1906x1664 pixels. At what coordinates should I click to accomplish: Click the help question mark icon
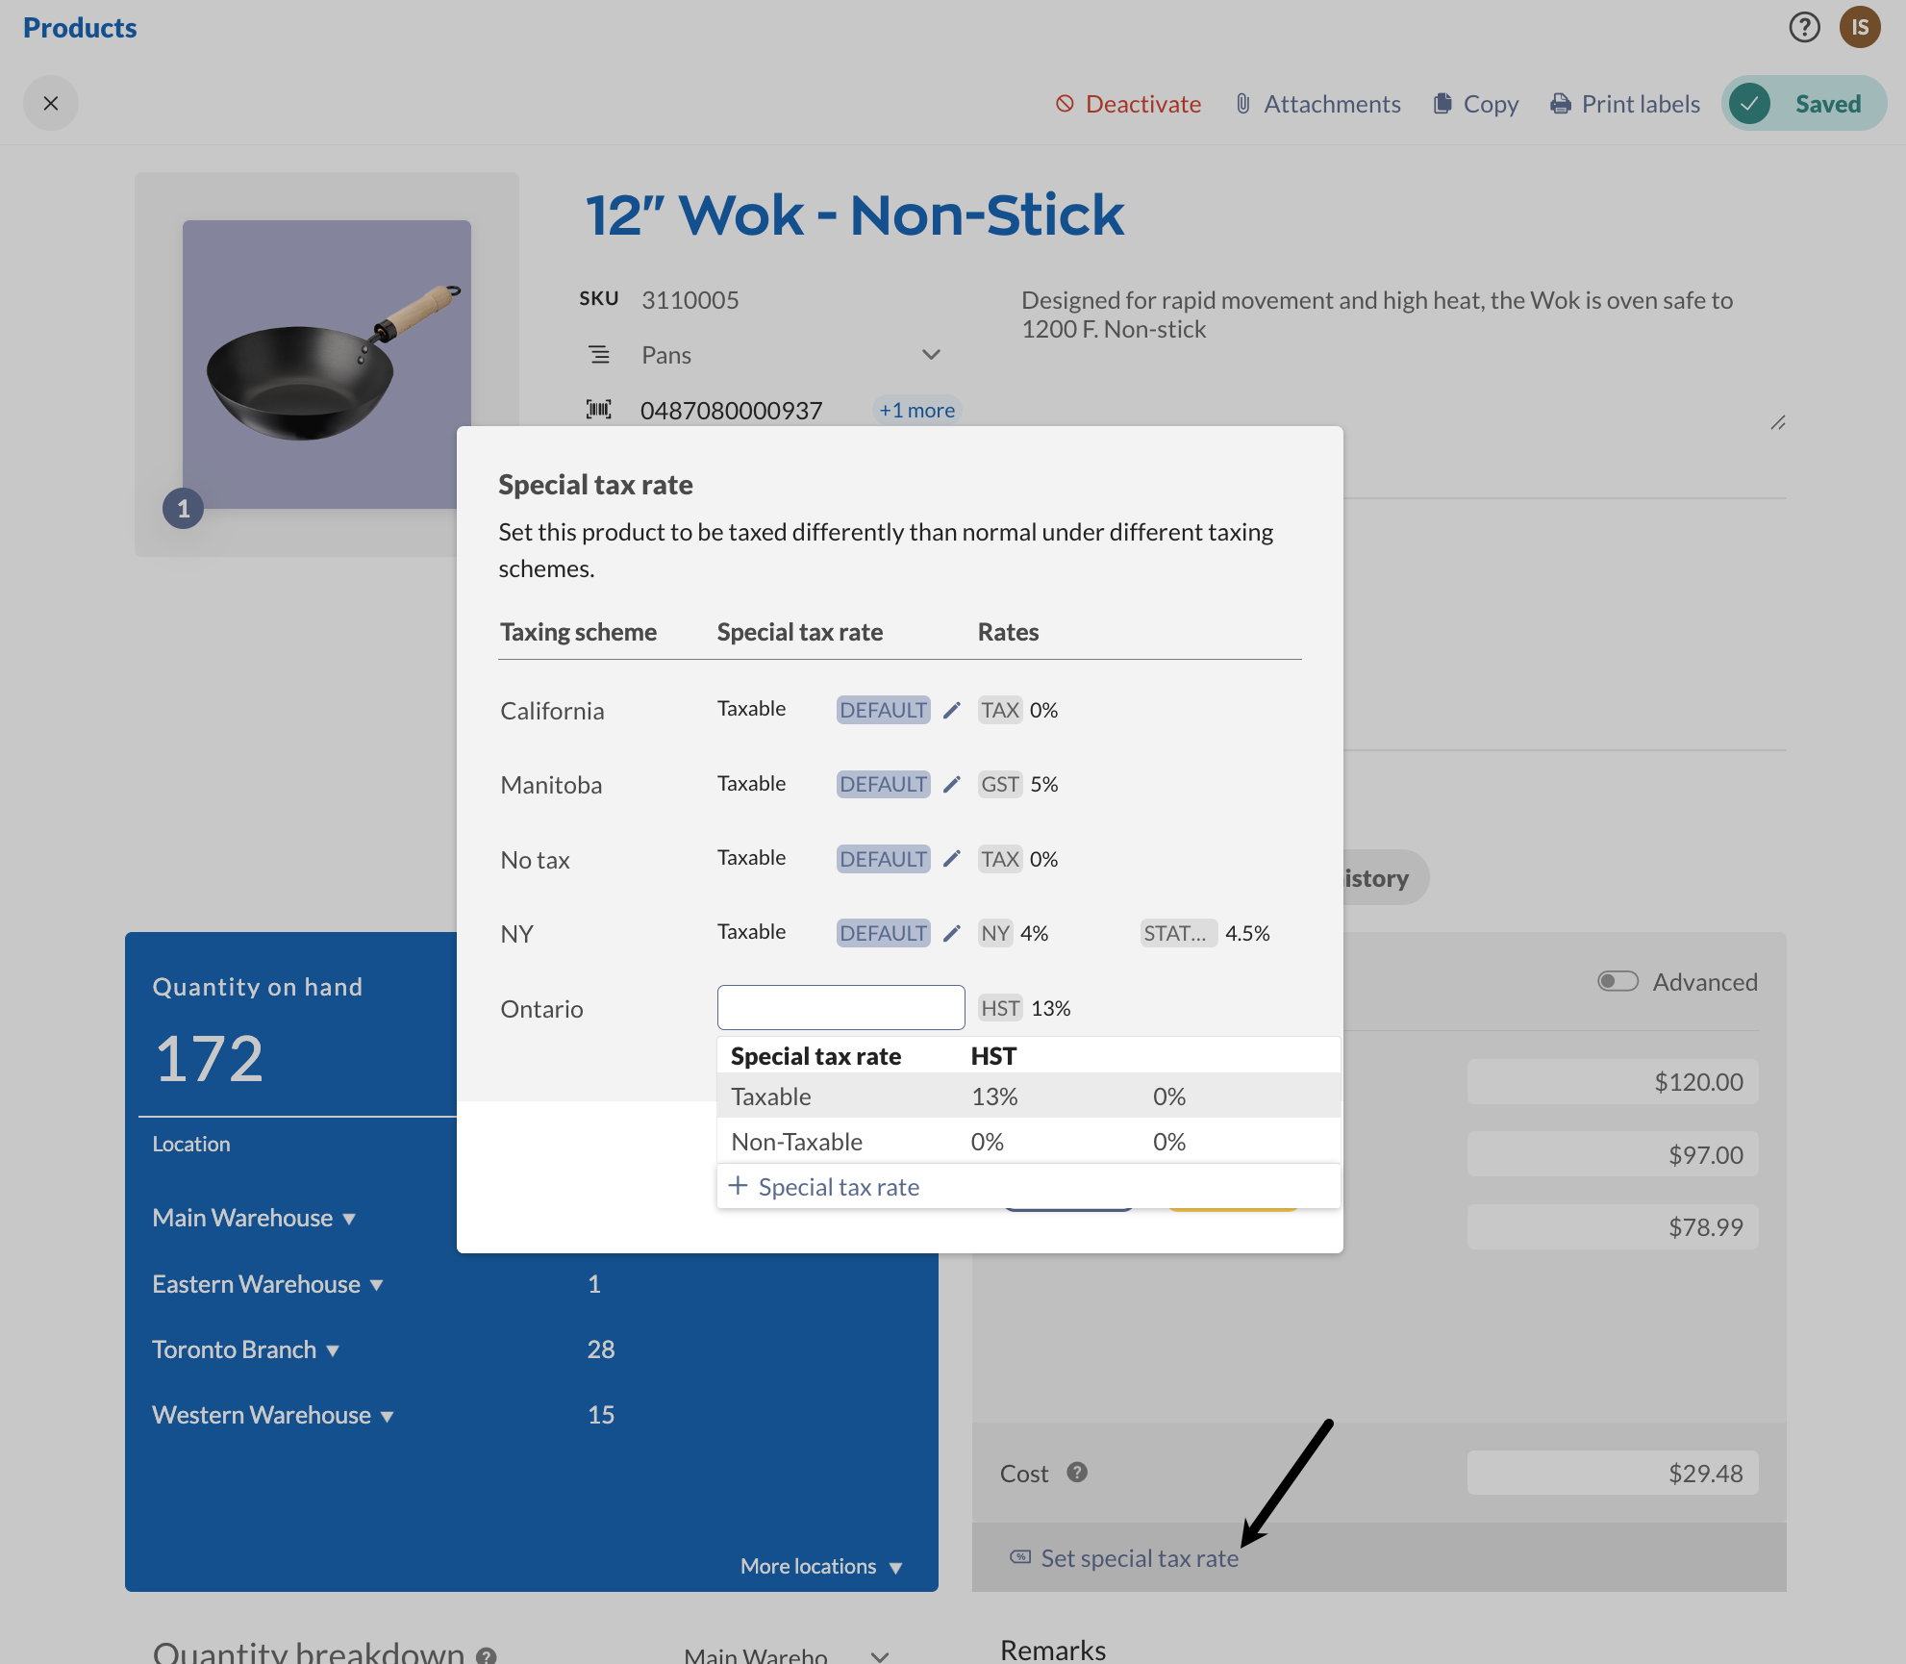point(1804,27)
